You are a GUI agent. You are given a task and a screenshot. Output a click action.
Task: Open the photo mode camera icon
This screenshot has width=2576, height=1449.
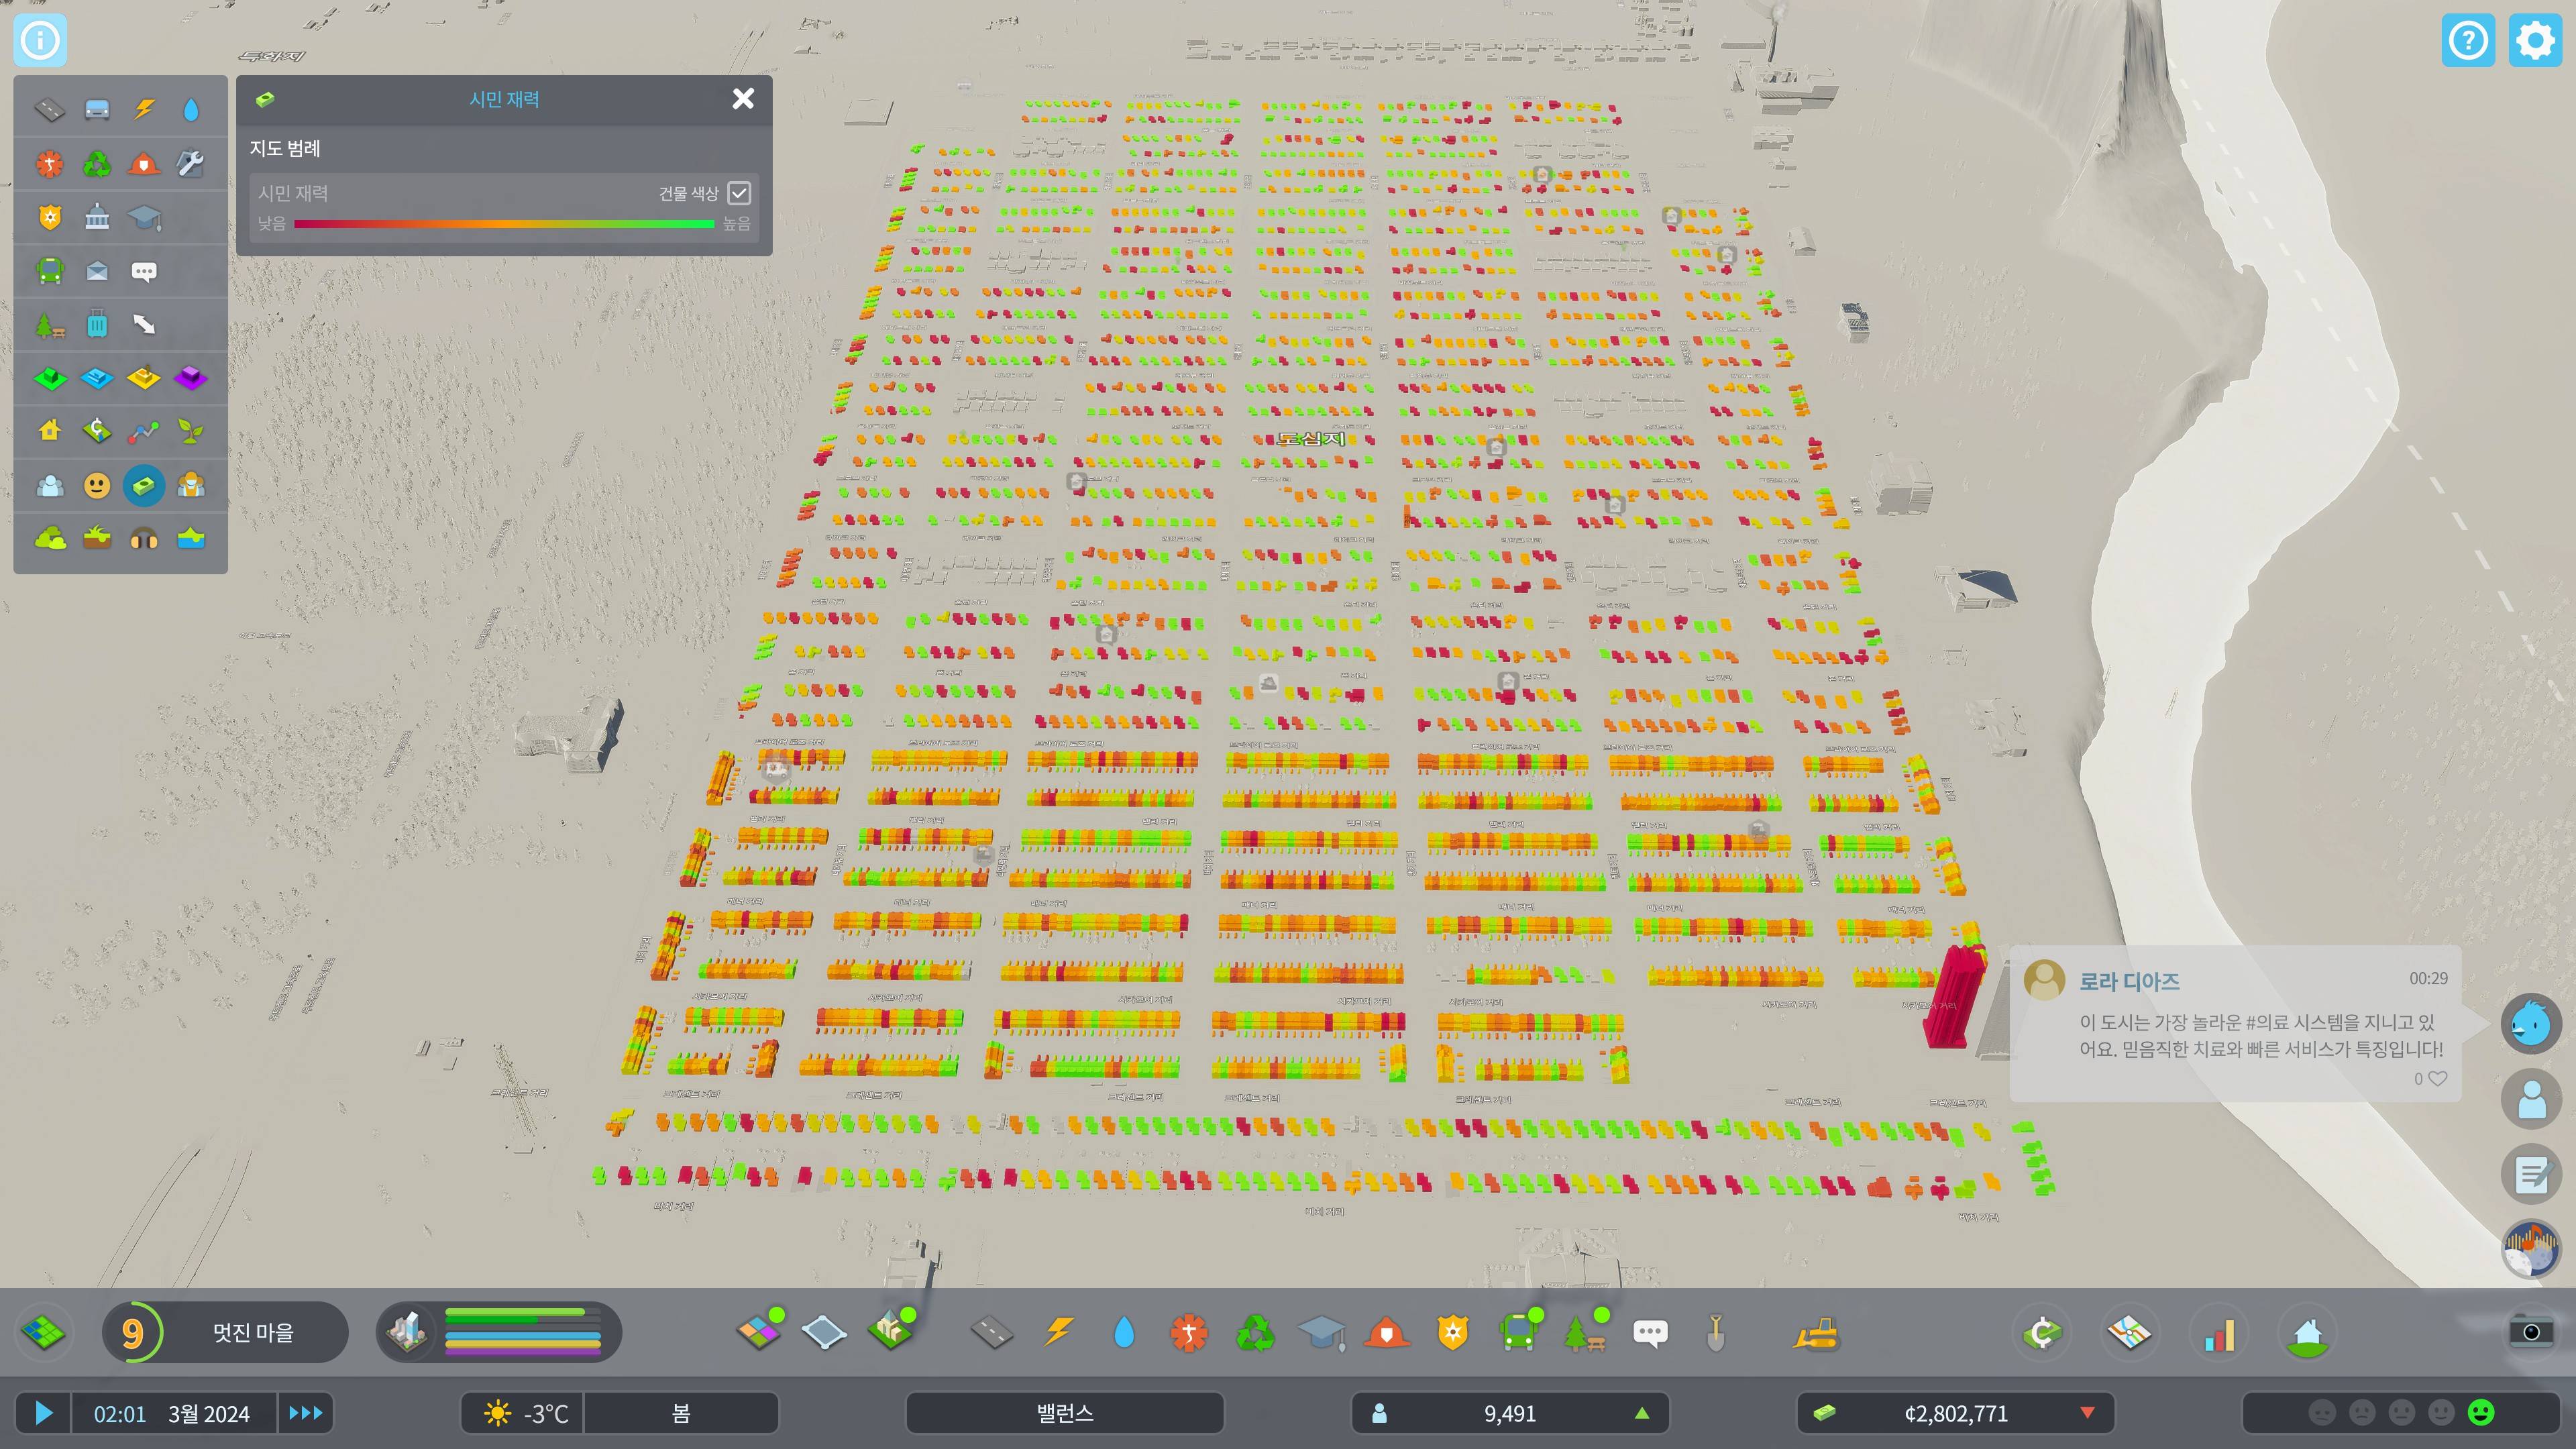tap(2530, 1331)
